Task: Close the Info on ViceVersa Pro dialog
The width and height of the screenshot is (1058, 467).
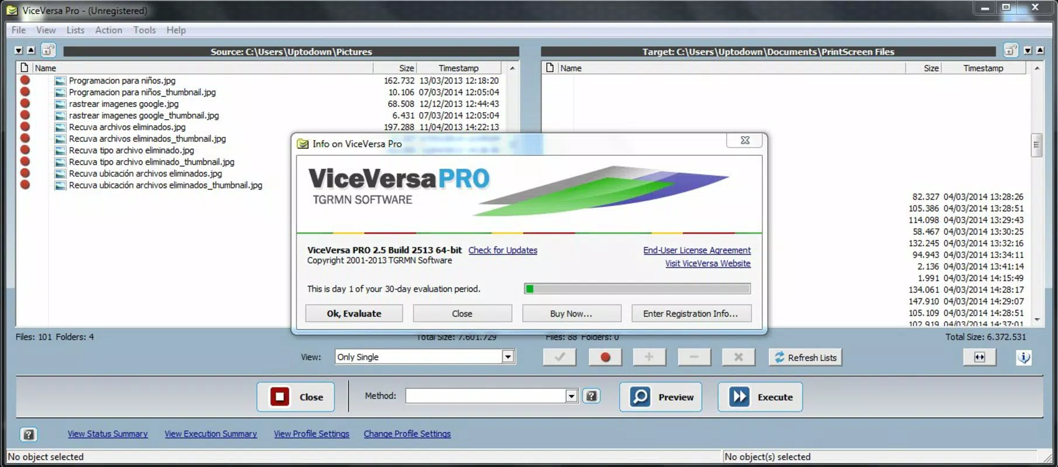Action: (x=745, y=140)
